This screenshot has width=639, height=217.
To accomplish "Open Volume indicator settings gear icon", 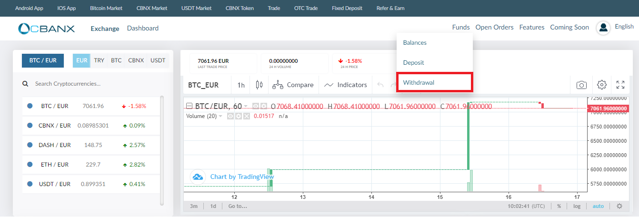I will click(x=239, y=116).
